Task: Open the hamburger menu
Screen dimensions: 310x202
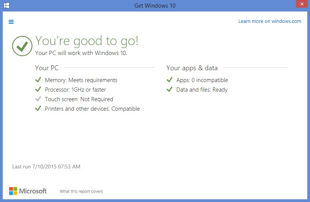Action: pos(11,22)
